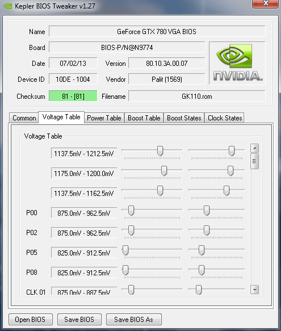Go to the Clock States tab

pos(225,118)
